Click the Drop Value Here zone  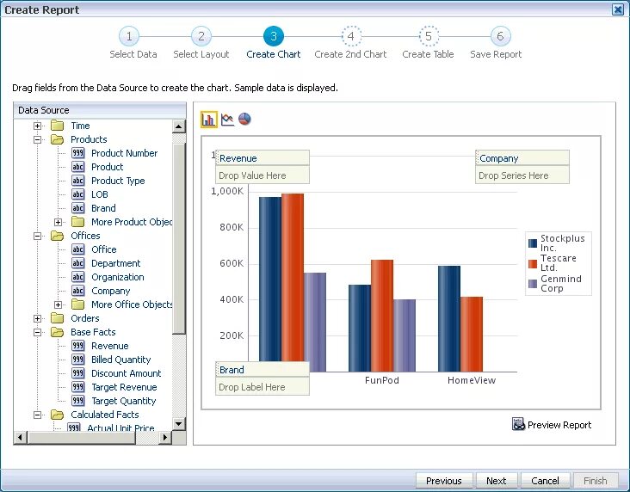pyautogui.click(x=262, y=175)
